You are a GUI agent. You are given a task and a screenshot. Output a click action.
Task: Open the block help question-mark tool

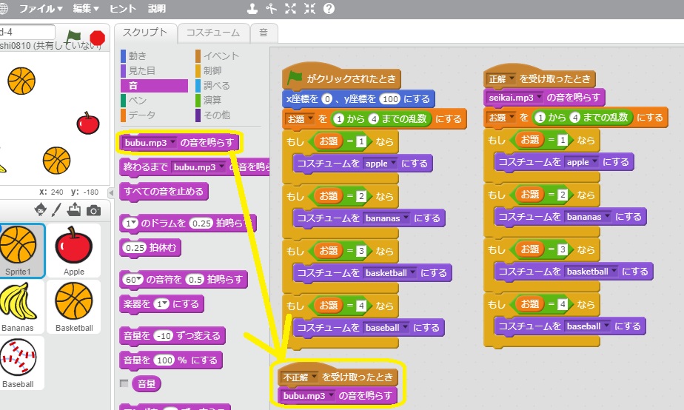[x=329, y=8]
